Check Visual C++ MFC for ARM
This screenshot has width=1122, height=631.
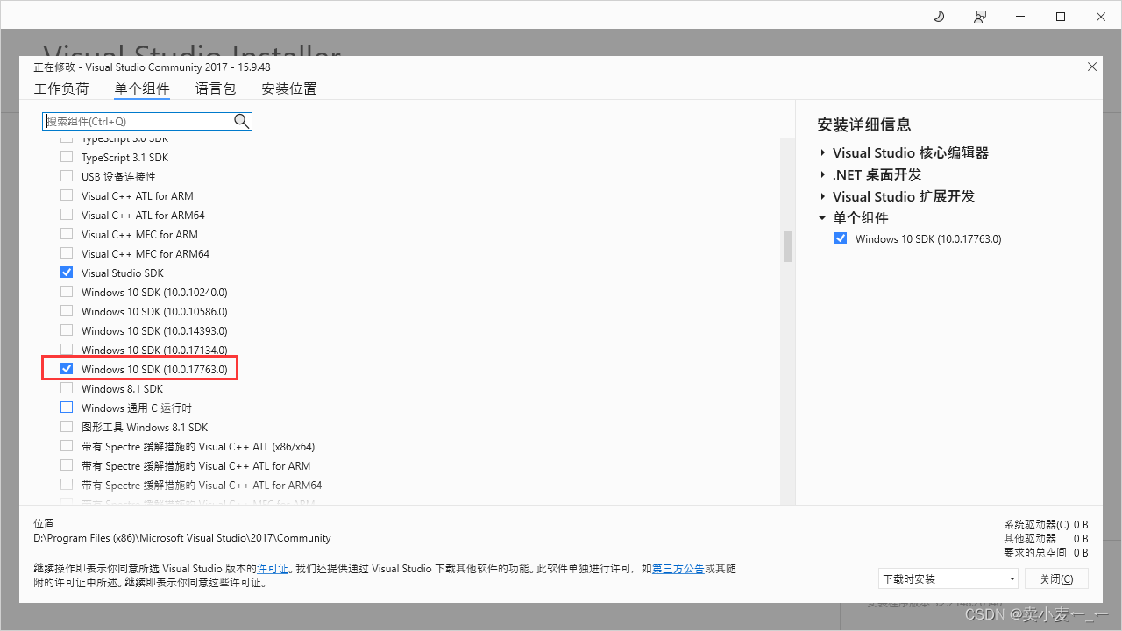point(67,234)
